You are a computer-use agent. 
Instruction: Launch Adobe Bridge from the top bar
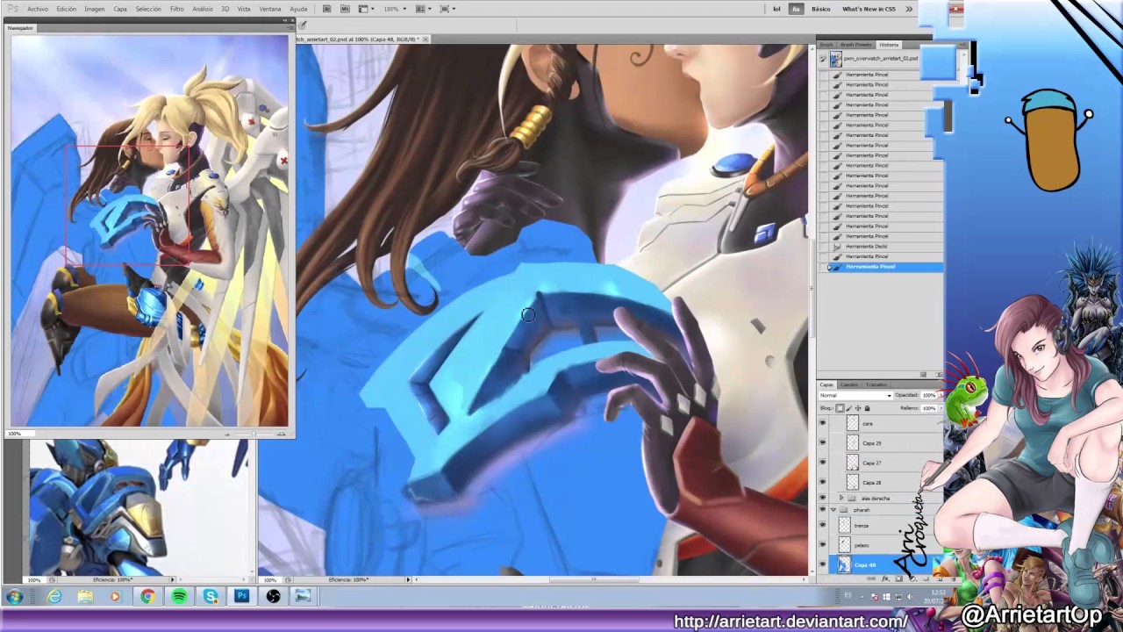[326, 9]
